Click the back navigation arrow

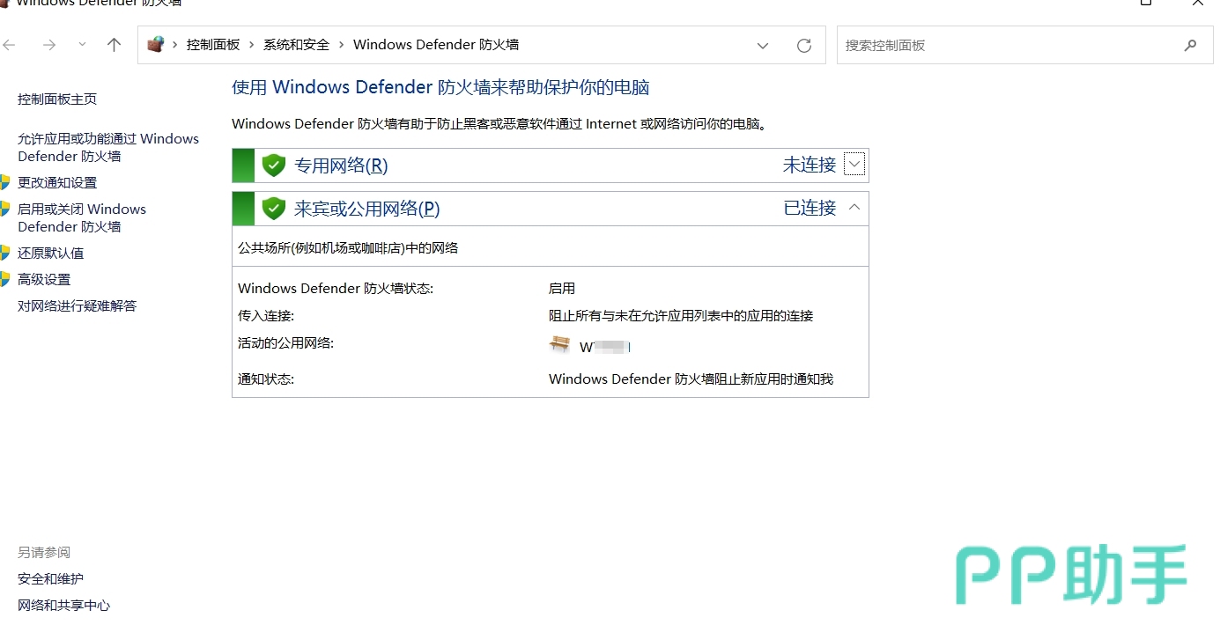click(x=10, y=45)
